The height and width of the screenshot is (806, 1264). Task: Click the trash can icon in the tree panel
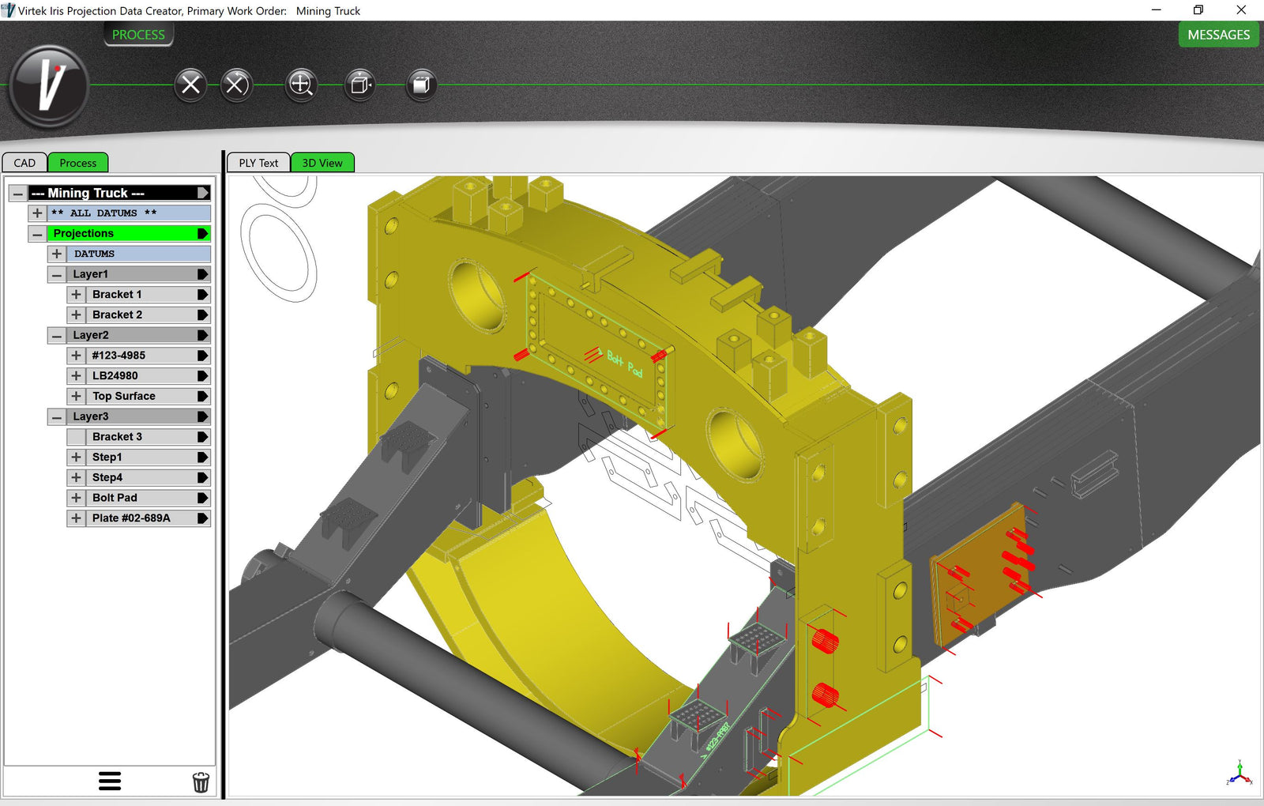coord(201,782)
